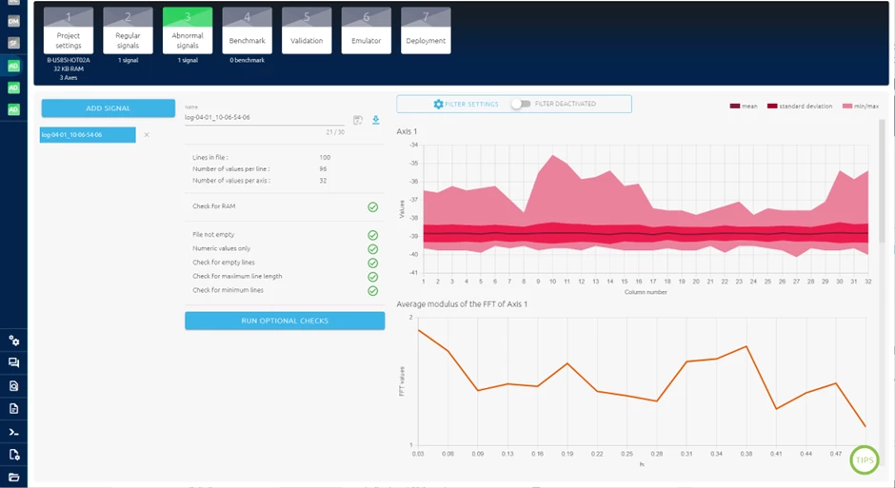Open the SF project in the sidebar
895x488 pixels.
(x=13, y=44)
